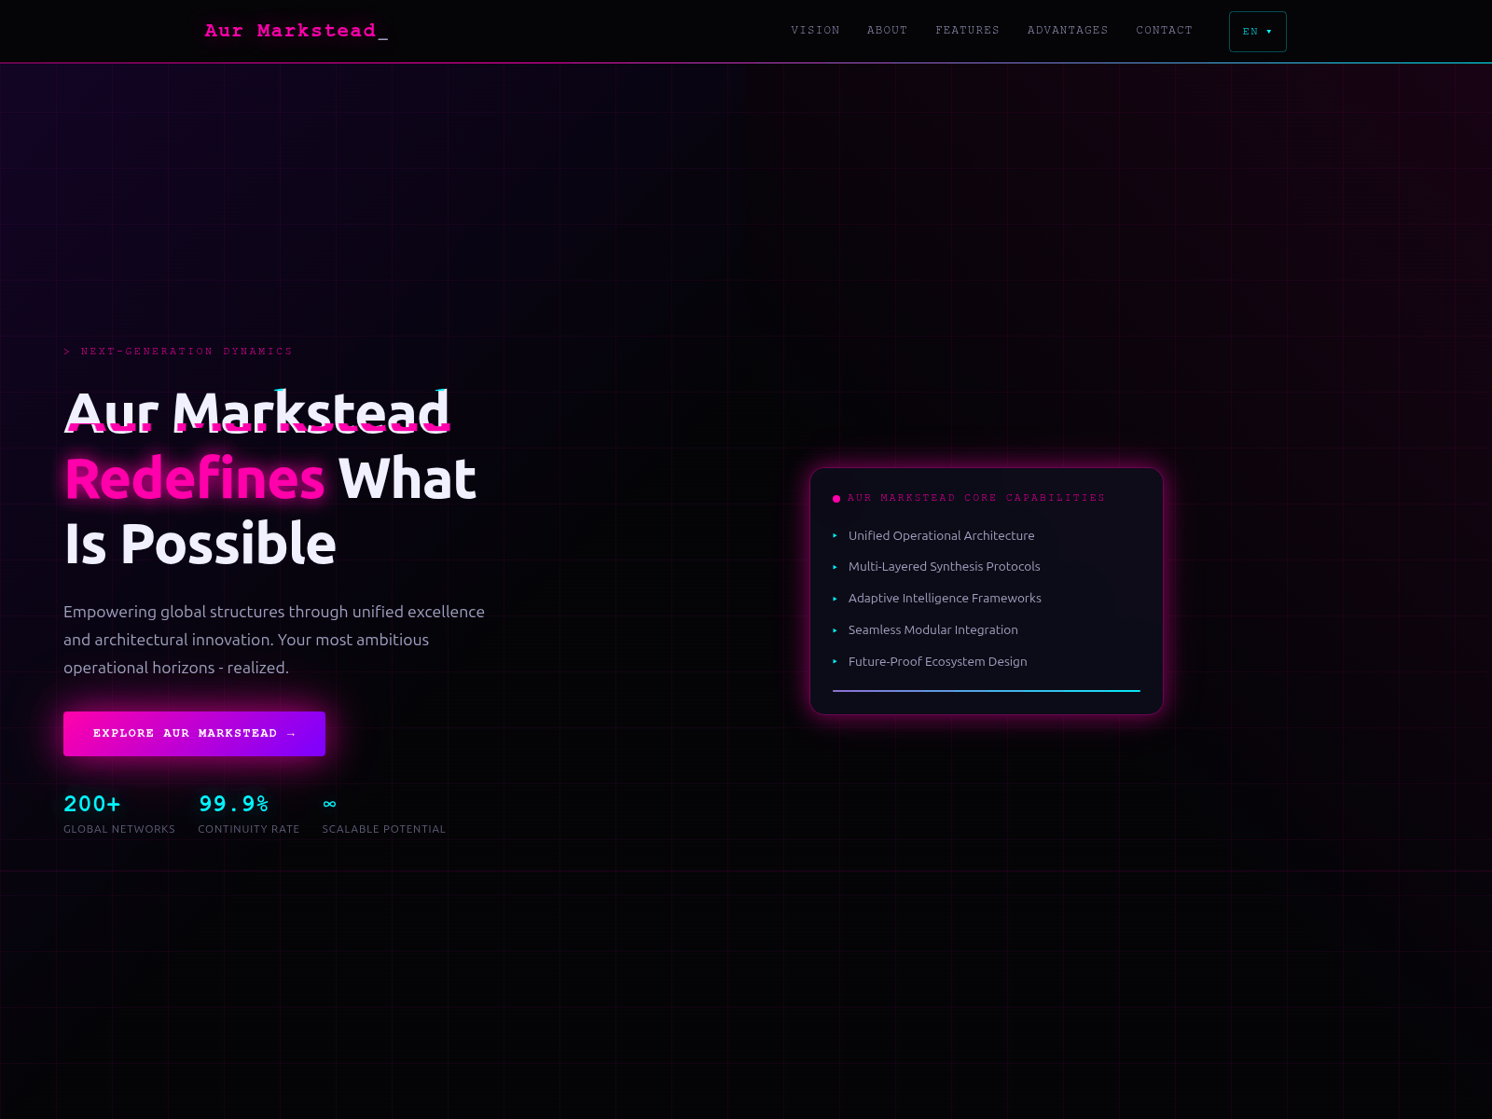Screen dimensions: 1492x1119
Task: Open the Features nav item
Action: point(967,31)
